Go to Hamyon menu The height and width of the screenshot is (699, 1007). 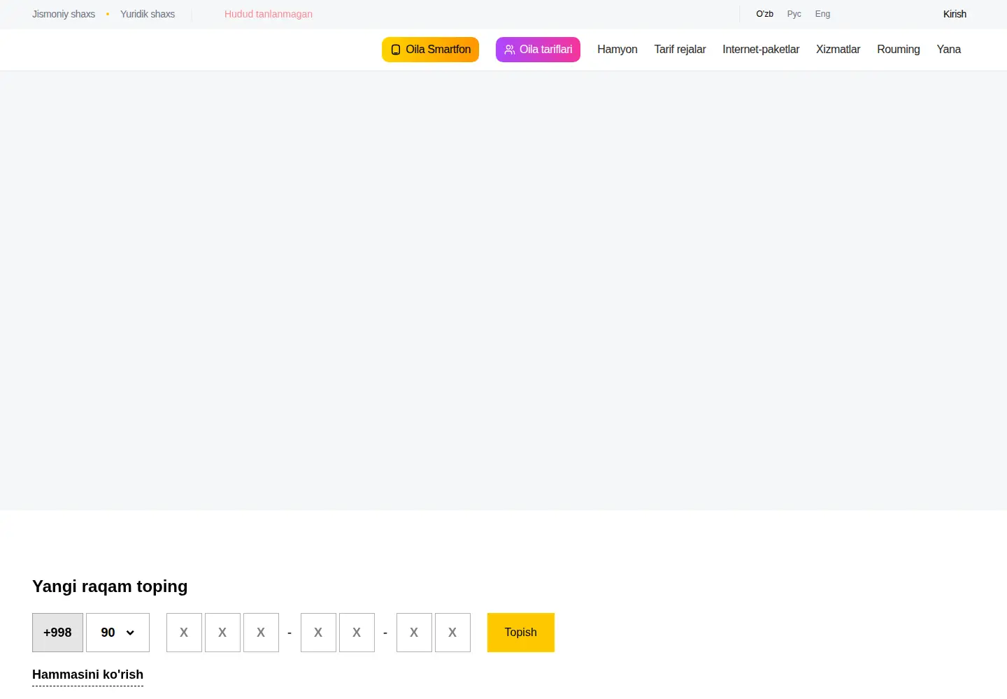point(617,50)
